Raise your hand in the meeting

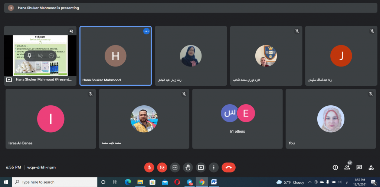188,167
